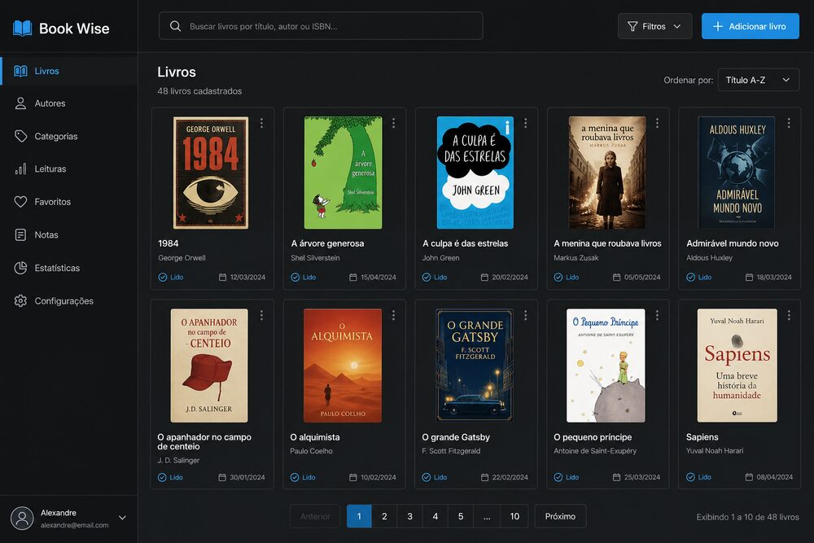Click the calendar icon beside 22/02/2024
The width and height of the screenshot is (814, 543).
click(x=484, y=477)
